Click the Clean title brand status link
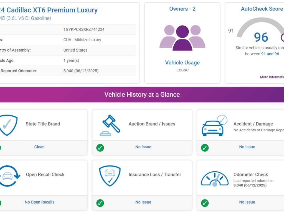This screenshot has height=213, width=284. (39, 147)
